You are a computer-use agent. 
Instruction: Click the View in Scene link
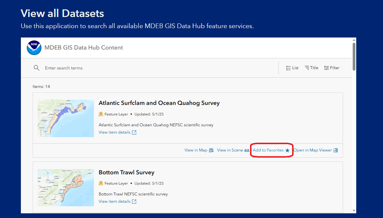click(230, 150)
